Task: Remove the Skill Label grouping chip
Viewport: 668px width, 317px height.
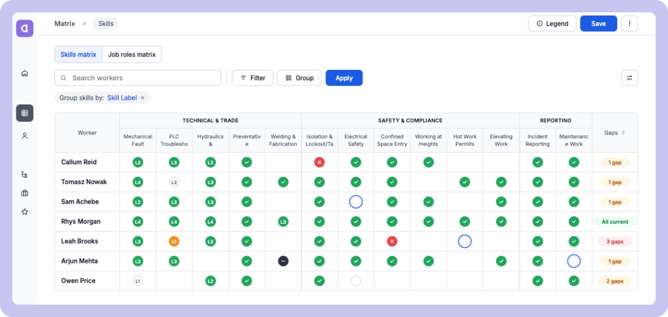Action: coord(143,98)
